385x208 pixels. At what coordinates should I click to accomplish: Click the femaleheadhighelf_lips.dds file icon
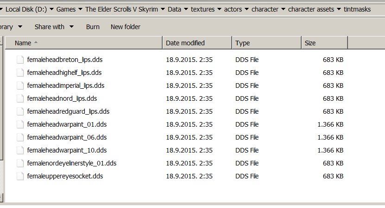point(19,73)
